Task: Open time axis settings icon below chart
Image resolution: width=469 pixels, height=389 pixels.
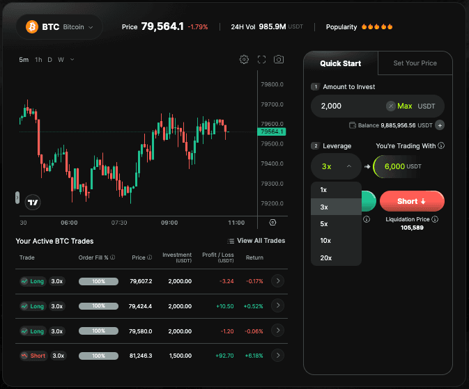Action: tap(272, 222)
